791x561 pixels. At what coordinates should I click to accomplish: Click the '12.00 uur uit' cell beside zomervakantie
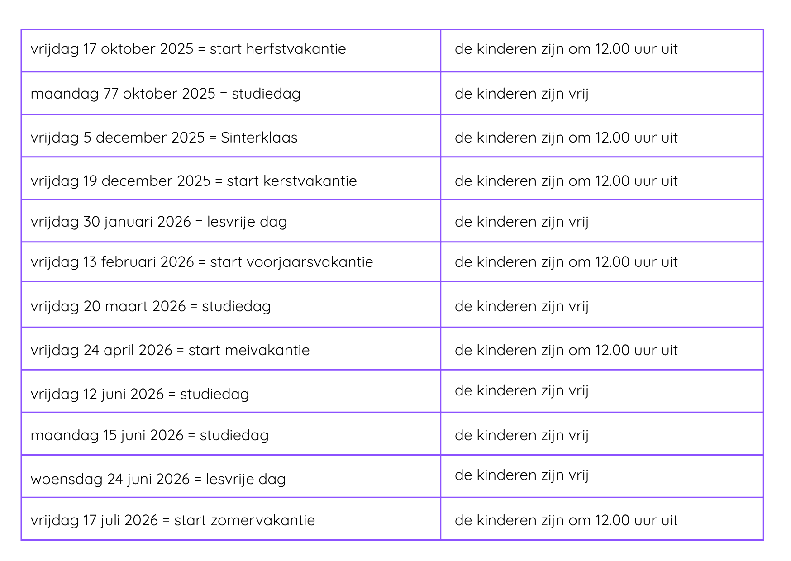point(566,520)
